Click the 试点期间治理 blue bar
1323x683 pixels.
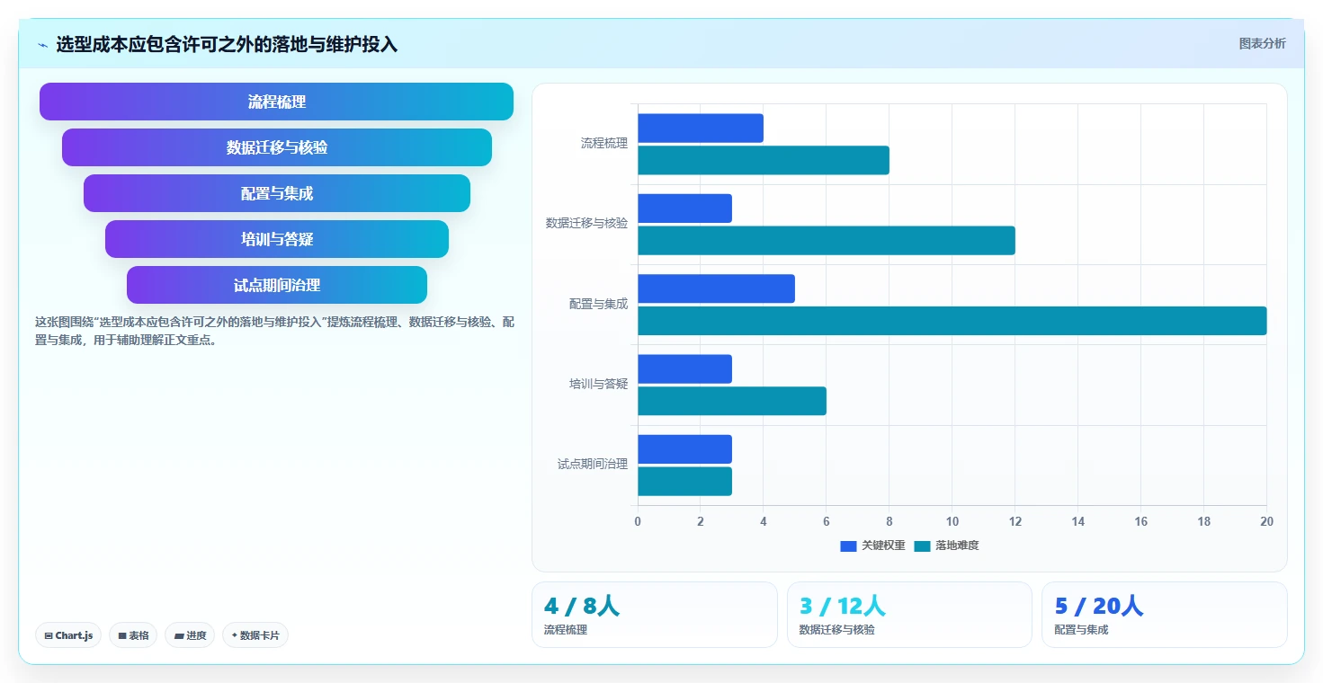[x=684, y=449]
